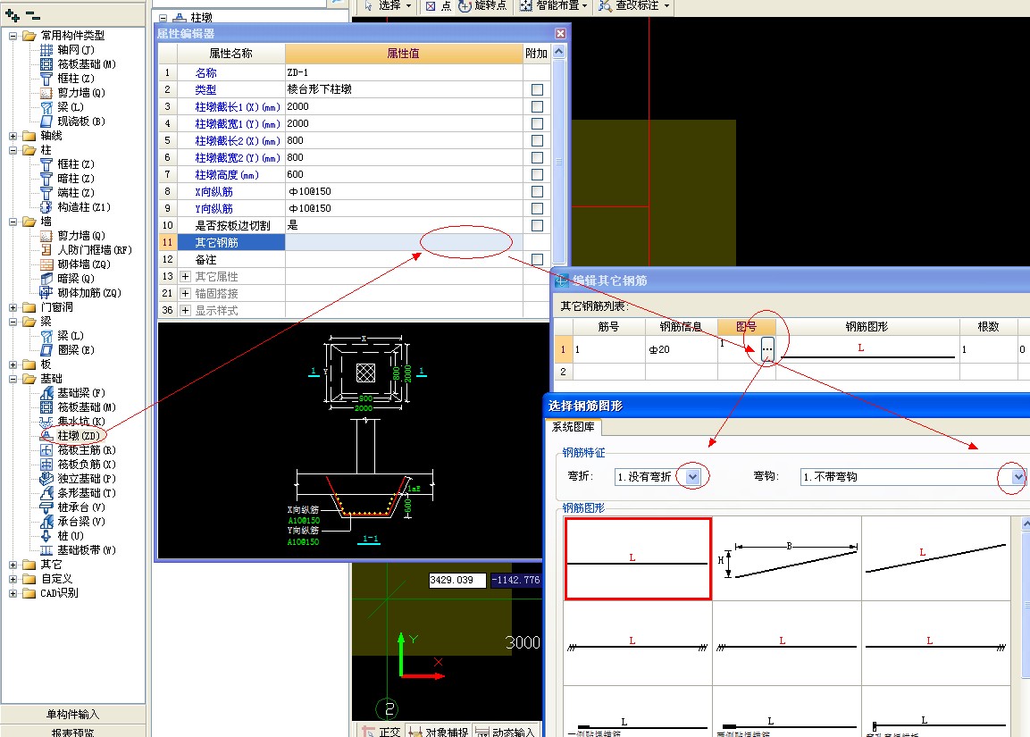Tick the 附加 checkbox for 类型 row

(x=538, y=89)
